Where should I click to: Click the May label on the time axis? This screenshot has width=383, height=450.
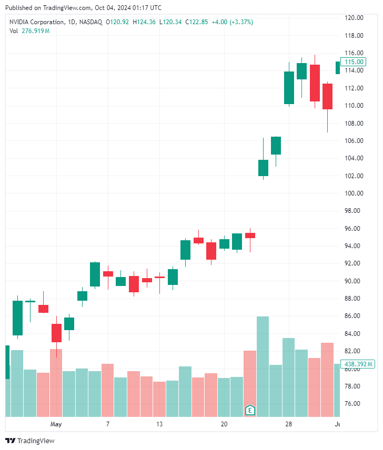point(56,424)
